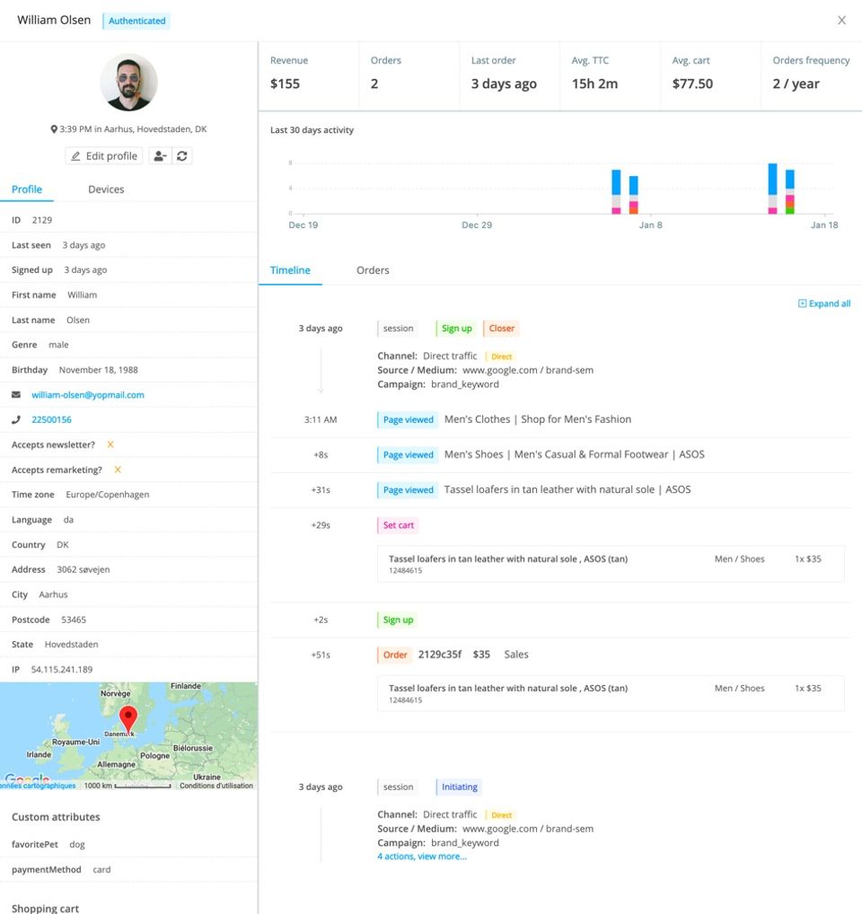Image resolution: width=862 pixels, height=914 pixels.
Task: Click the Revenue $155 stat
Action: [x=309, y=75]
